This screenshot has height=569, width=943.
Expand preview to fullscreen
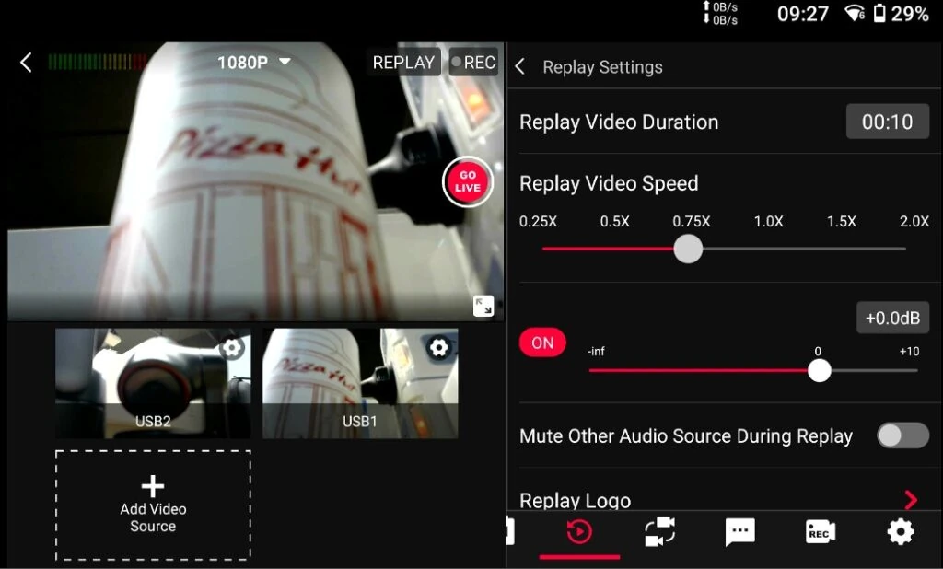coord(483,306)
